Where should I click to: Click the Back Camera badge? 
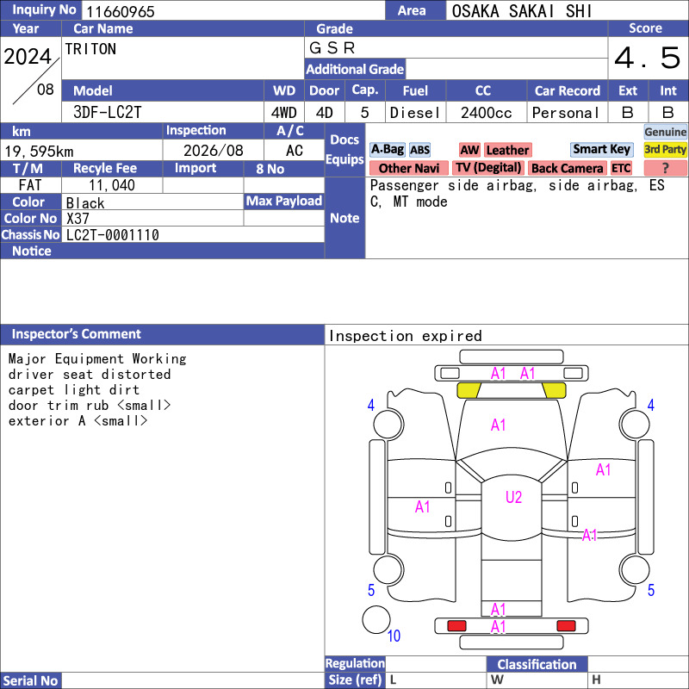tap(567, 168)
